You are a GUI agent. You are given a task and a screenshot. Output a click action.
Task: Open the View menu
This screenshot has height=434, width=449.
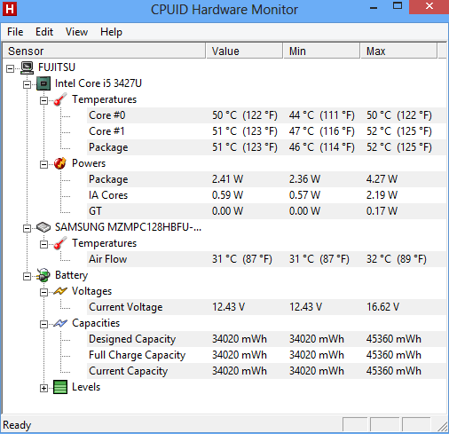76,32
